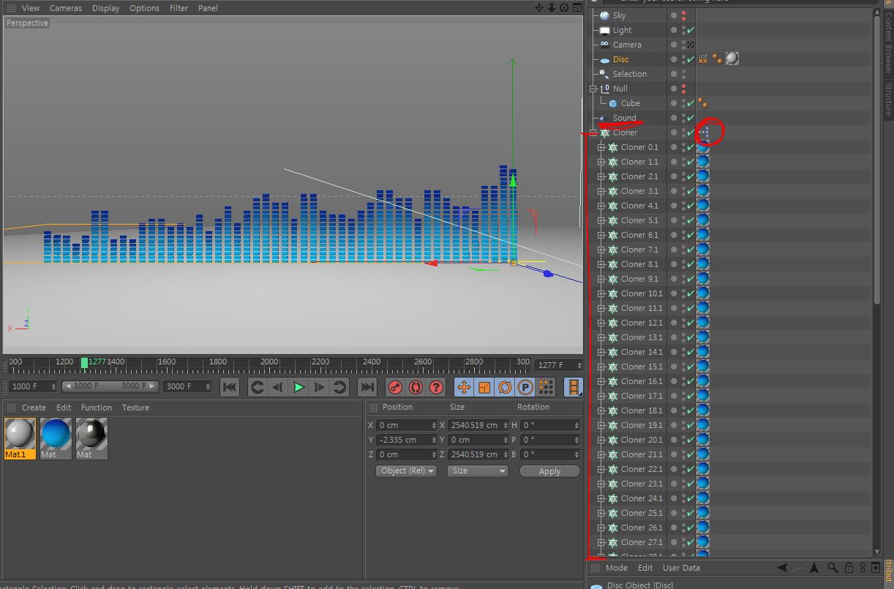Expand the Cloner 5.1 child object
This screenshot has width=894, height=589.
[601, 220]
